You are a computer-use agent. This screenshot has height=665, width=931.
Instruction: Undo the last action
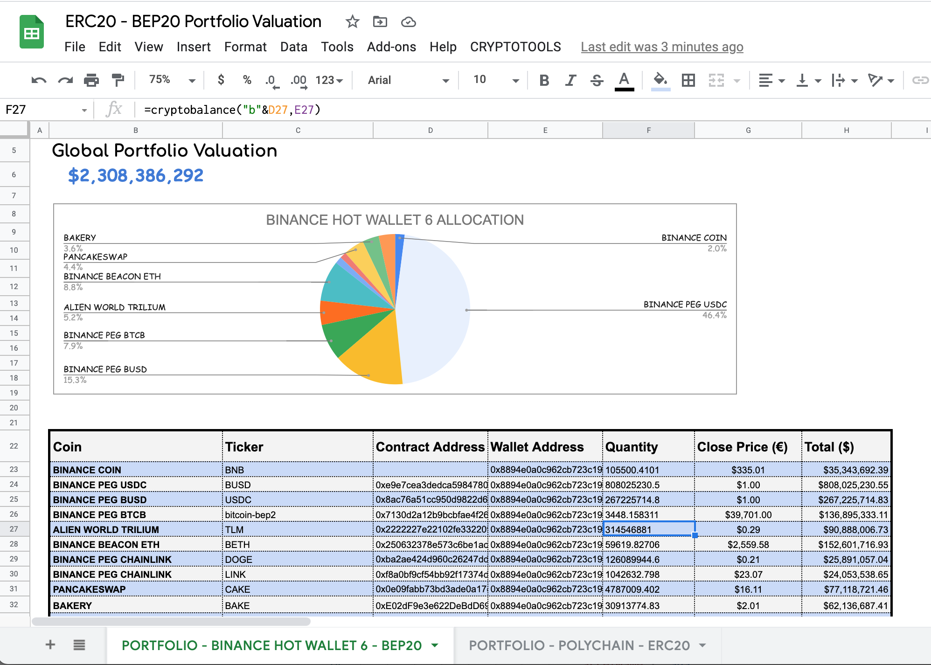click(40, 80)
